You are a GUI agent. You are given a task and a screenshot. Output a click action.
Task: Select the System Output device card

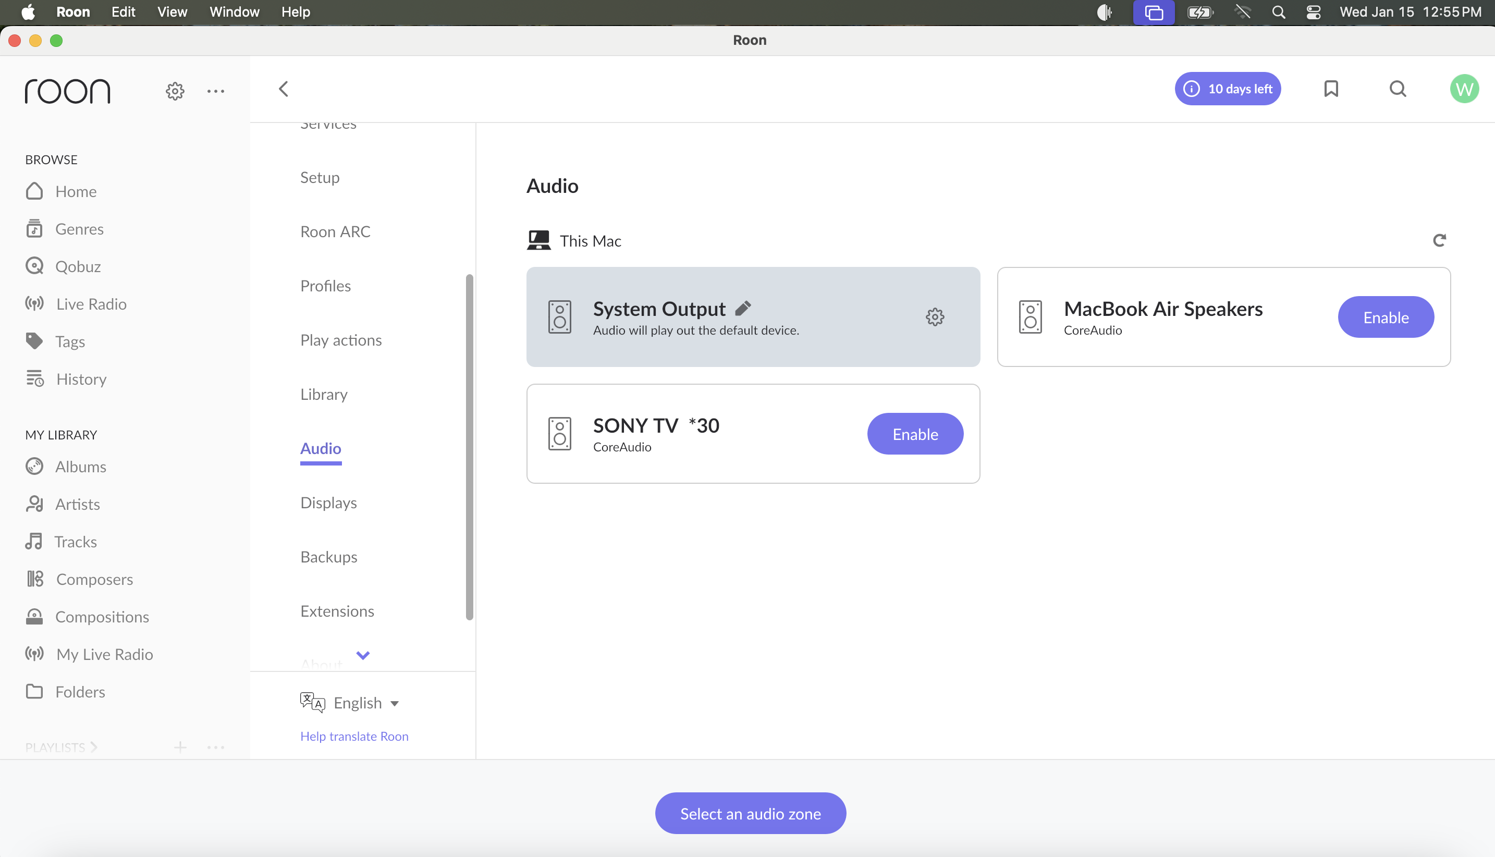click(x=753, y=316)
